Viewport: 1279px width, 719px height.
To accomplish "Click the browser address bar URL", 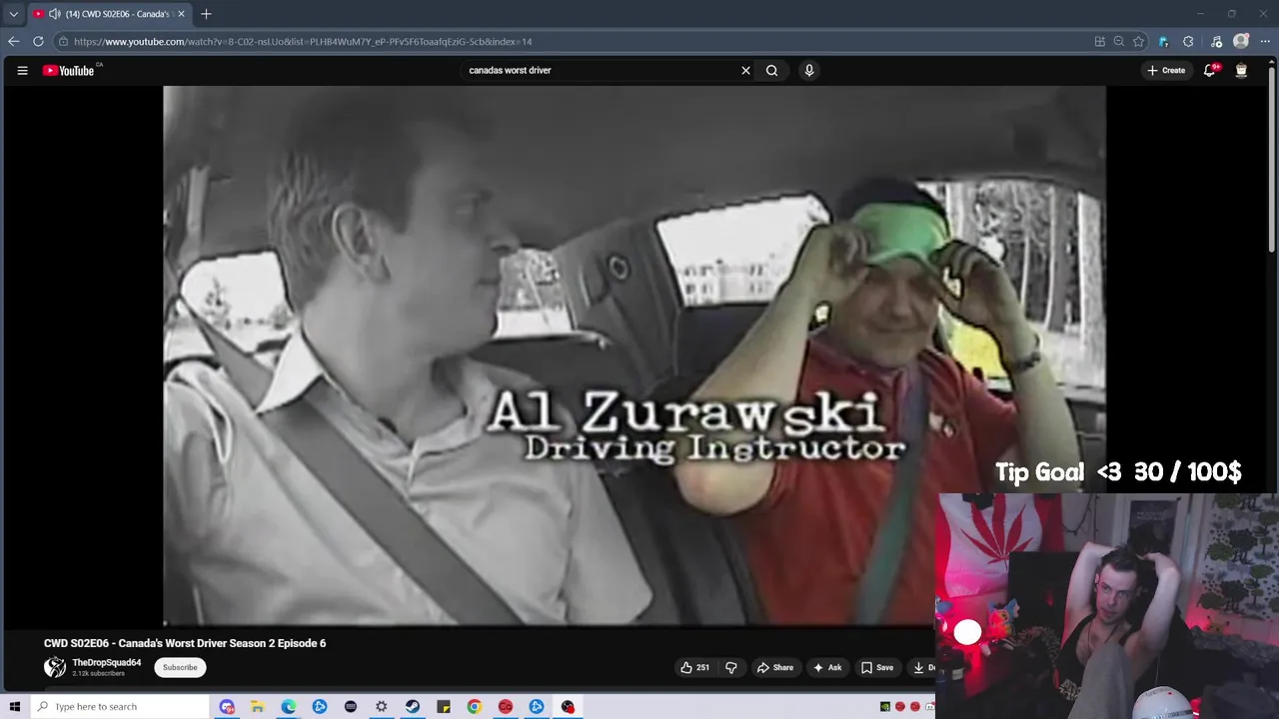I will pos(302,41).
